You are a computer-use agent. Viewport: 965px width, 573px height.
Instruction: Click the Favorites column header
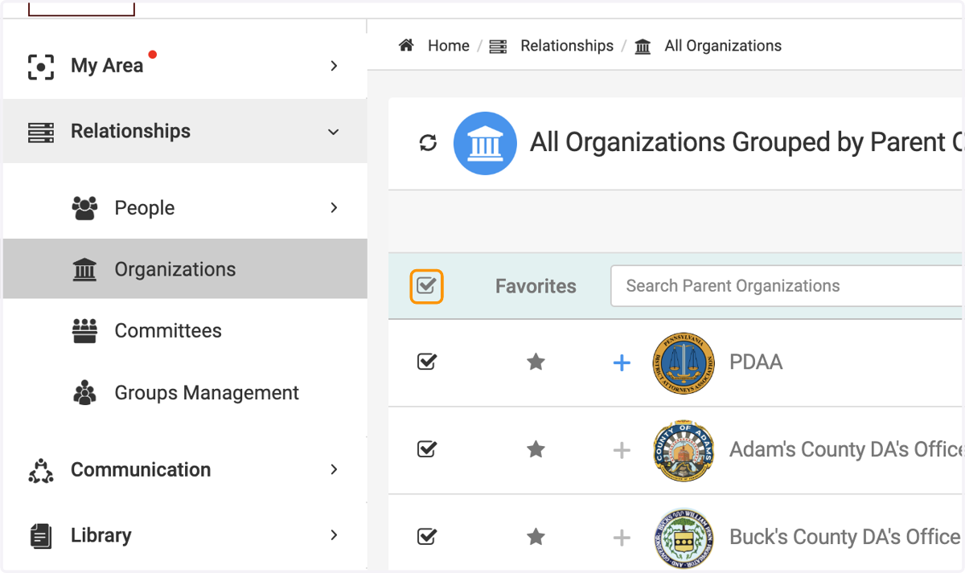536,287
